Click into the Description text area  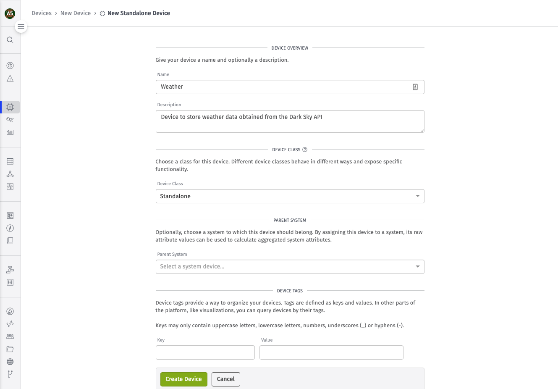click(x=290, y=121)
